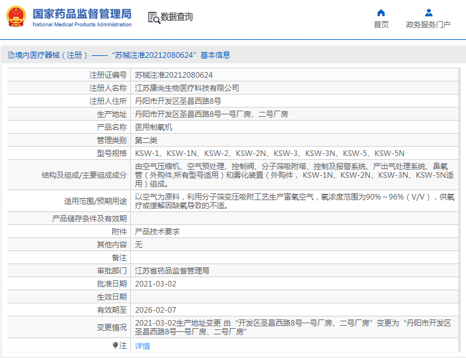This screenshot has width=466, height=358.
Task: Select 其他内容 value 无
Action: [138, 245]
